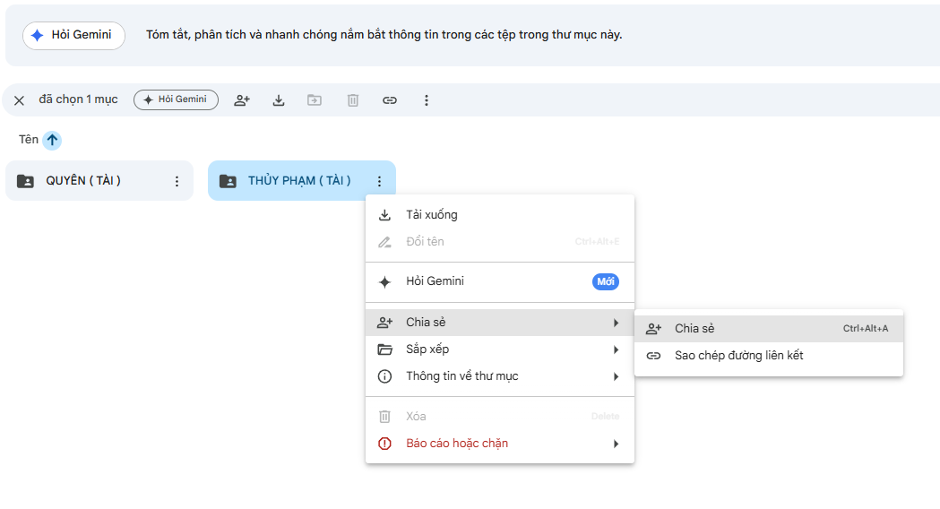Viewport: 940px width, 509px height.
Task: Click the Tên column header
Action: pyautogui.click(x=28, y=139)
